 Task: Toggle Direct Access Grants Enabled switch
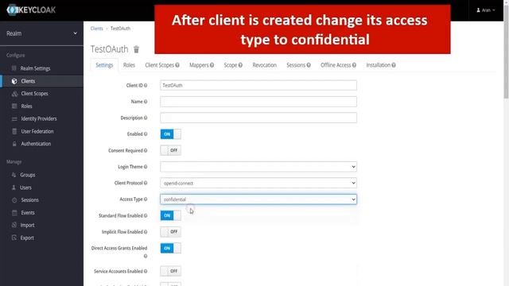171,248
